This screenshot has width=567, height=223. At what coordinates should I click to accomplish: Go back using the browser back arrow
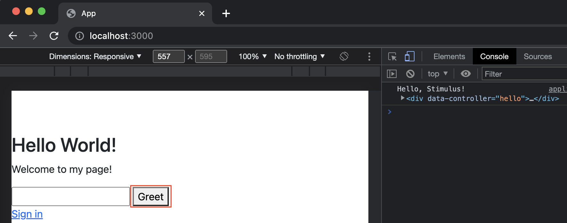13,36
